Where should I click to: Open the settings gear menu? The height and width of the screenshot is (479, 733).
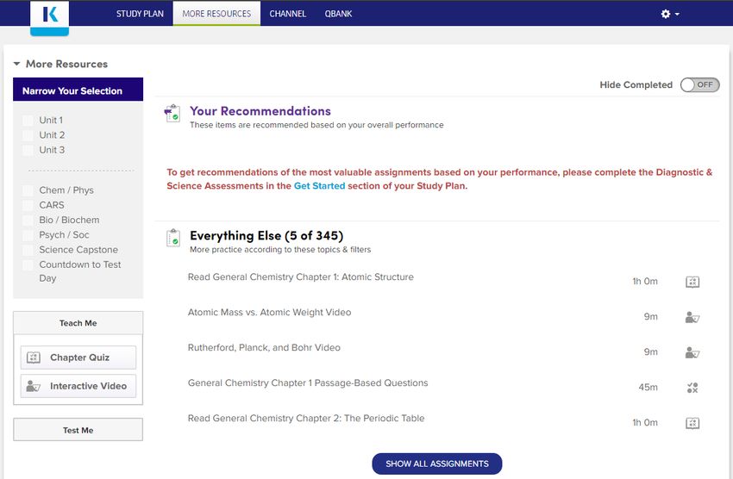click(666, 14)
